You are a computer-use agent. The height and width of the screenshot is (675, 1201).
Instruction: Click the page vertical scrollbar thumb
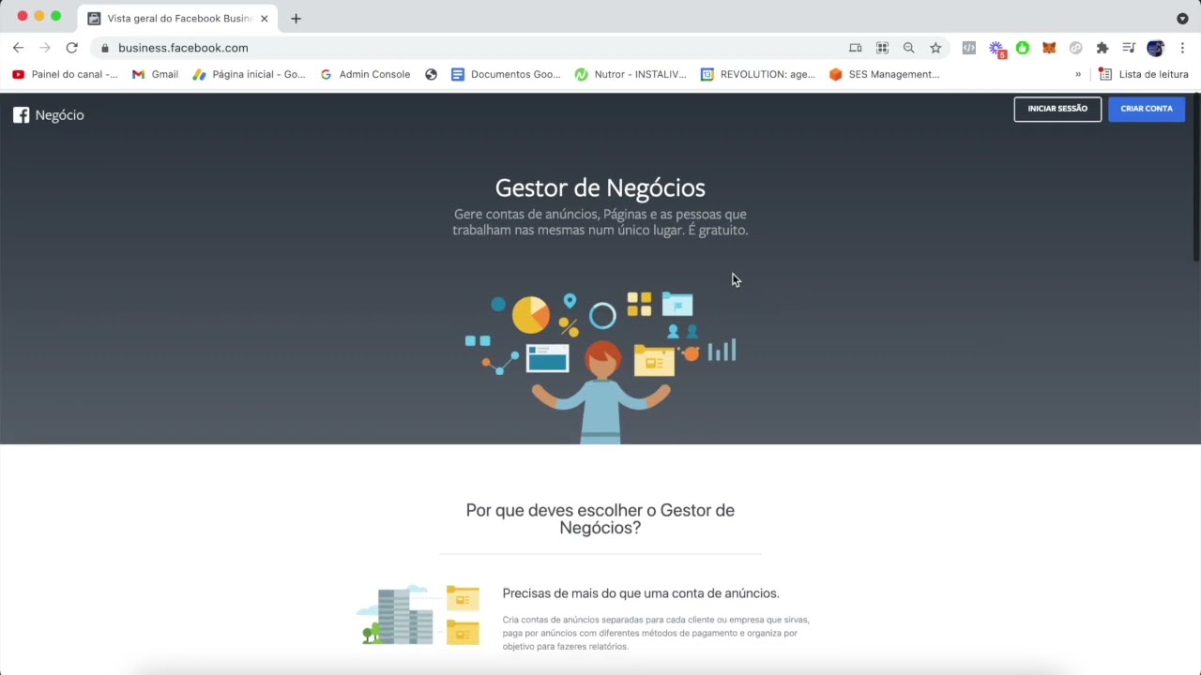click(1196, 178)
